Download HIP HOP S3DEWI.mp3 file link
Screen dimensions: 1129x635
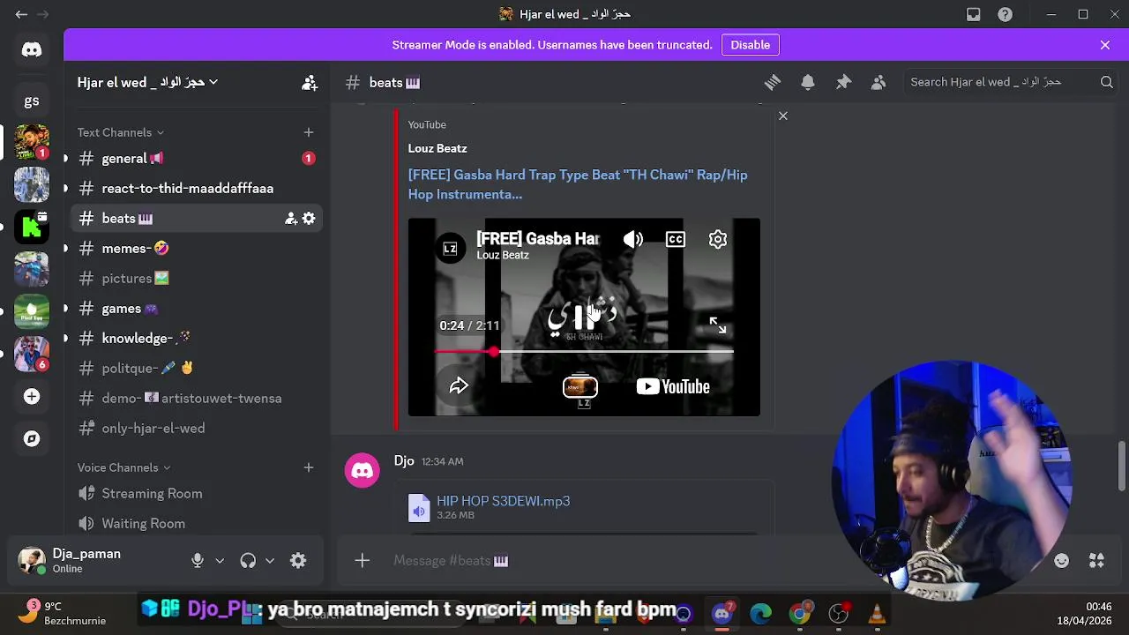(503, 501)
